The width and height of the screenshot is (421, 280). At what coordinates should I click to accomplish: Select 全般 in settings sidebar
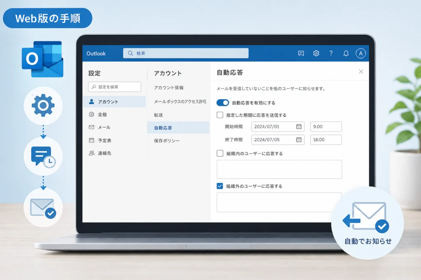(115, 114)
